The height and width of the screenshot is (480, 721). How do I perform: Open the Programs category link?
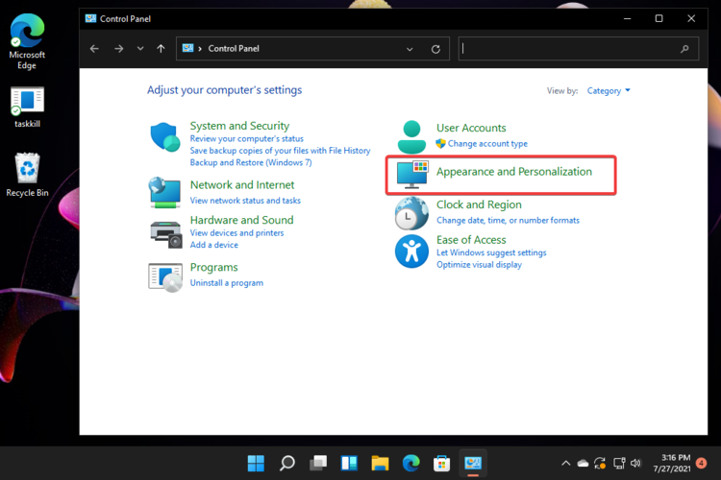(x=213, y=267)
